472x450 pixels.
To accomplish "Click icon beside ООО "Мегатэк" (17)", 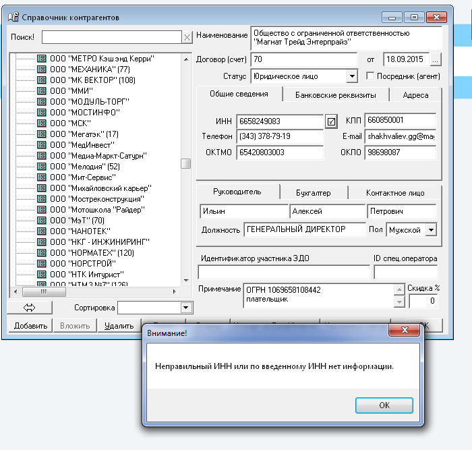I will click(41, 134).
